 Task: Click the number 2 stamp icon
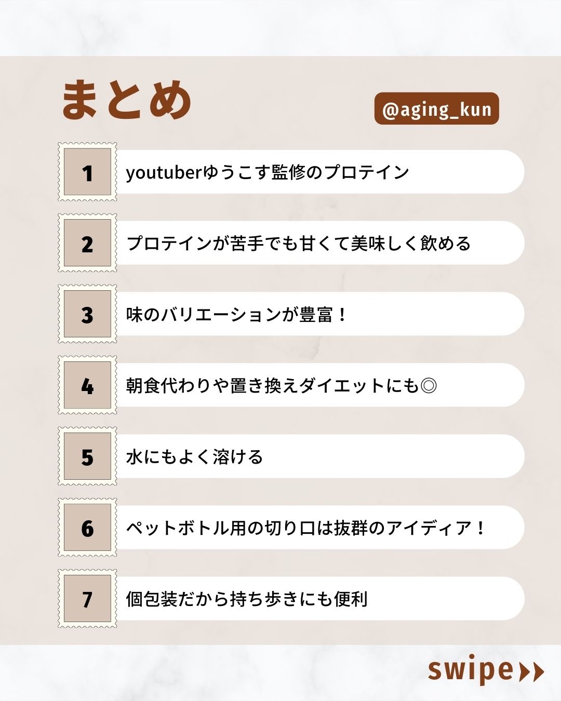click(87, 243)
